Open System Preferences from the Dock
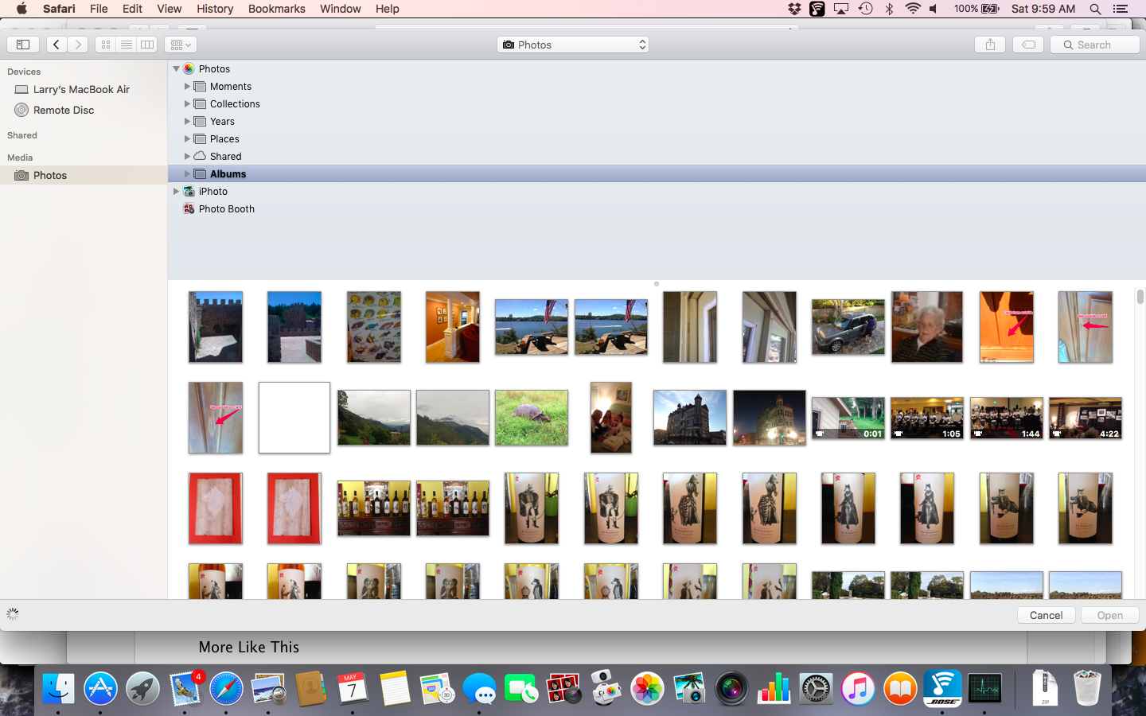 [x=816, y=688]
